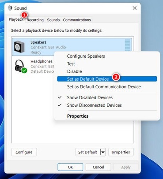Select Set as Default Device
The image size is (163, 179).
coord(107,79)
